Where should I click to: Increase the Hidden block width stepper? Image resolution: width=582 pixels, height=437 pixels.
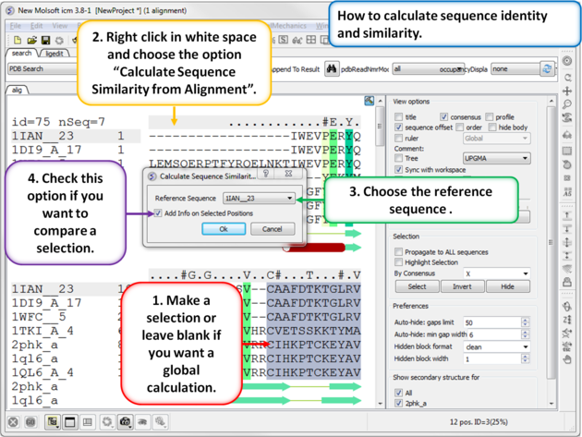(x=526, y=357)
